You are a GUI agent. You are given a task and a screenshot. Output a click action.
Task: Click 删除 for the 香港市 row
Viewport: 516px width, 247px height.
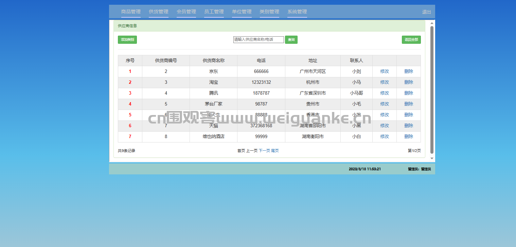pyautogui.click(x=409, y=115)
